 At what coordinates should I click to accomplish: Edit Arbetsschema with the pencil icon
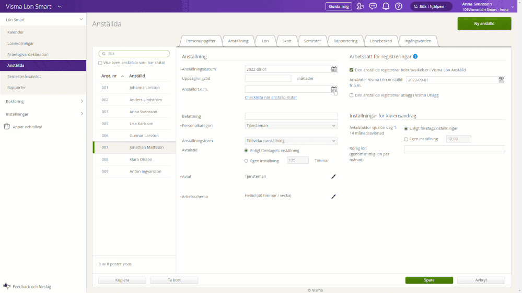(333, 197)
